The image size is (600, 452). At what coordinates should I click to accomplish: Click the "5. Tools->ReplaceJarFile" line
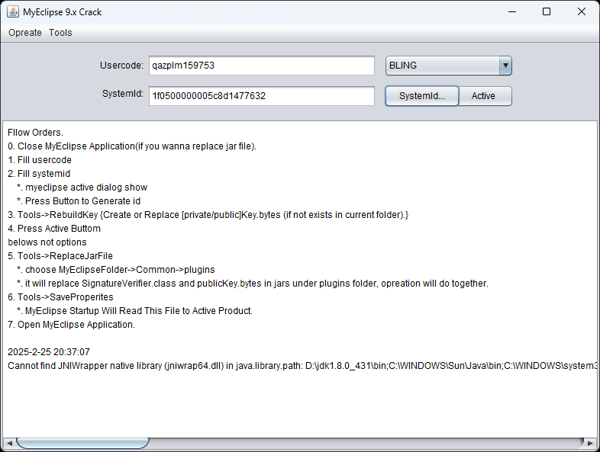point(60,256)
